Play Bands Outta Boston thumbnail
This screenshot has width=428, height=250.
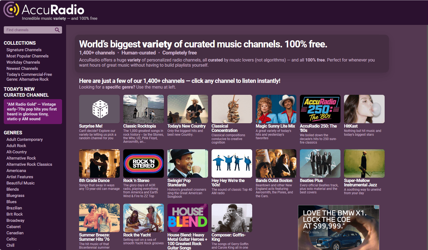pyautogui.click(x=276, y=163)
